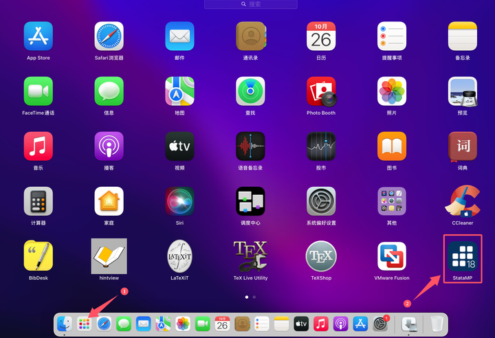
Task: Open FaceTime from the Dock
Action: pyautogui.click(x=203, y=324)
